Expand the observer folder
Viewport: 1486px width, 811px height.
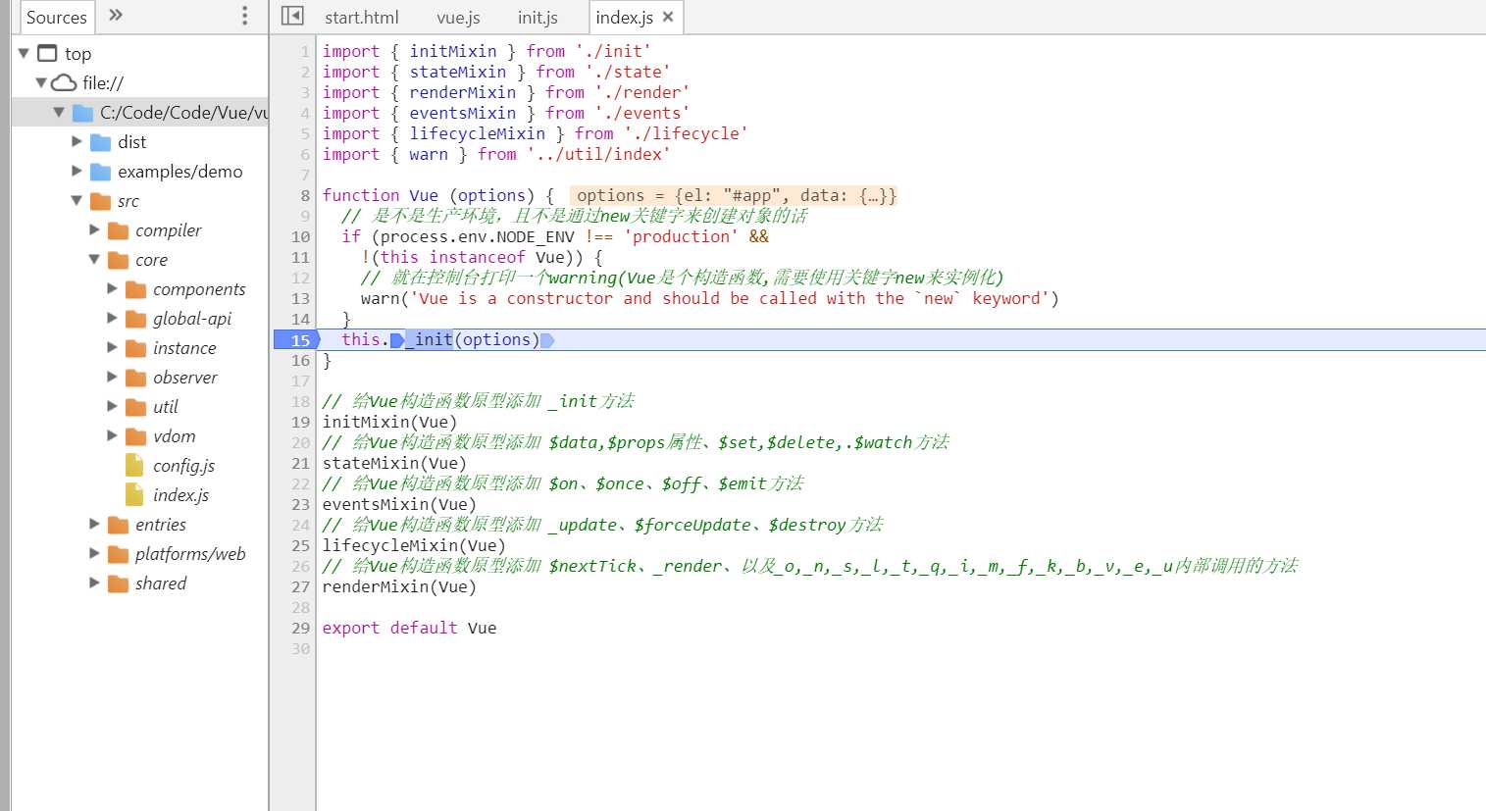click(x=112, y=377)
